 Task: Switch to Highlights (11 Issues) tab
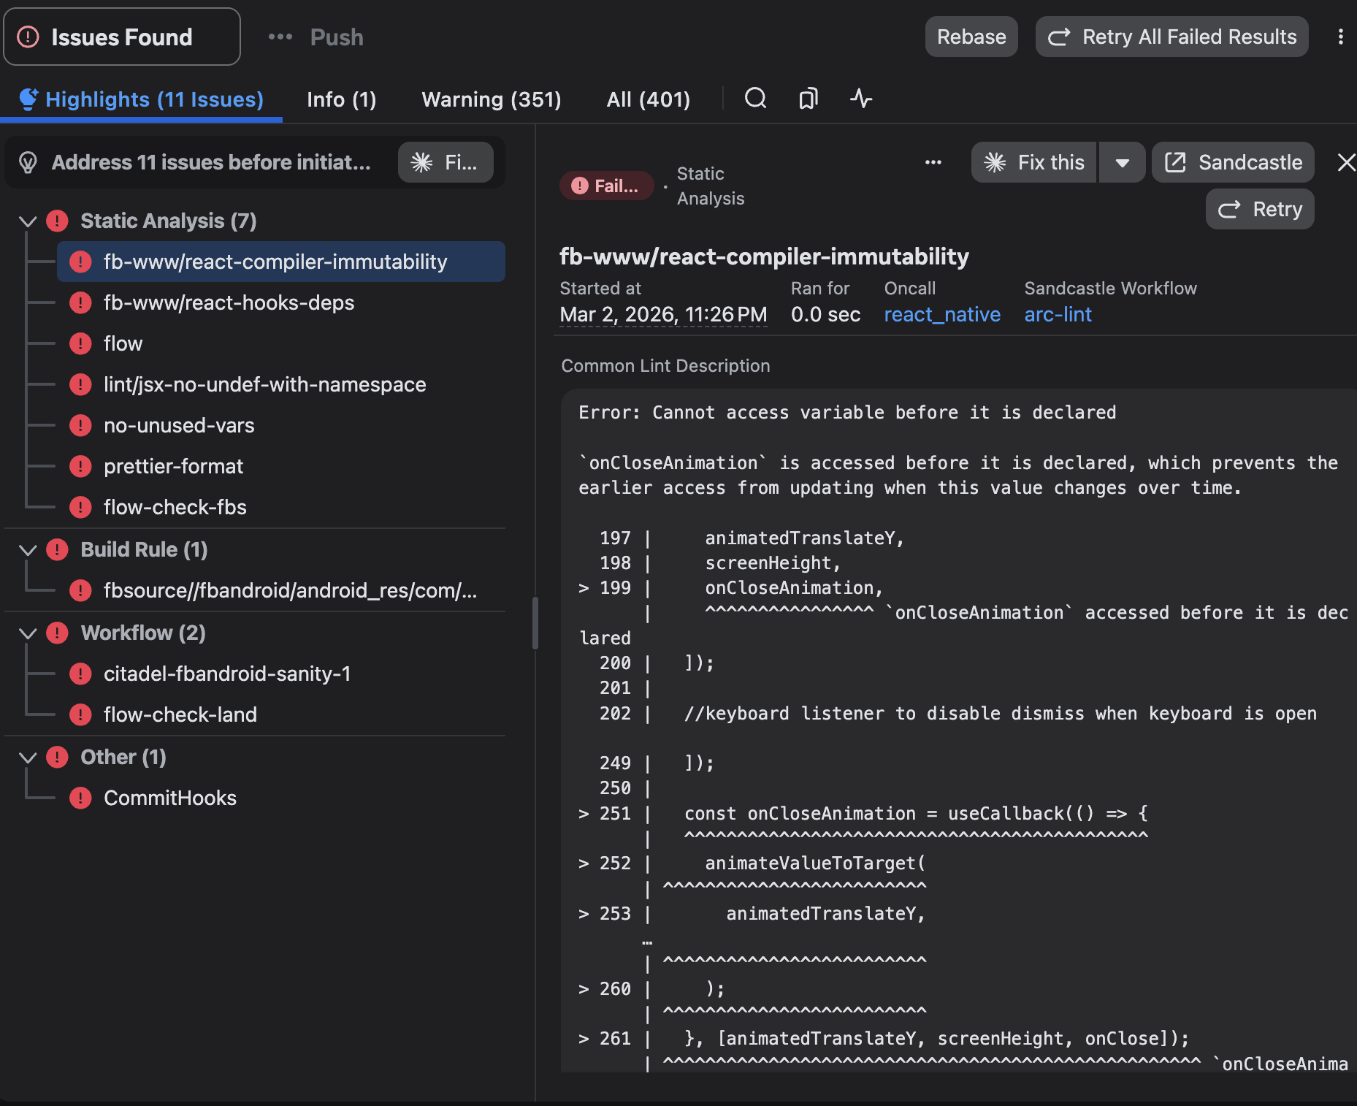(142, 99)
